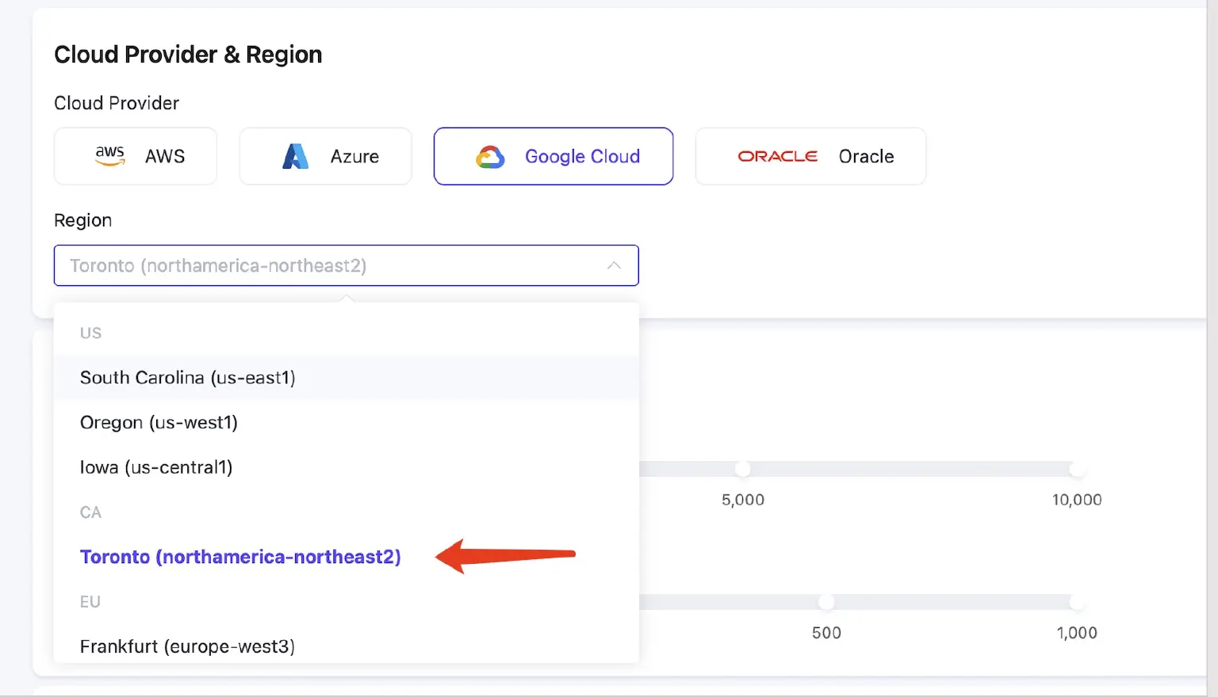The image size is (1218, 697).
Task: Click the slider handle above 5,000
Action: (743, 469)
